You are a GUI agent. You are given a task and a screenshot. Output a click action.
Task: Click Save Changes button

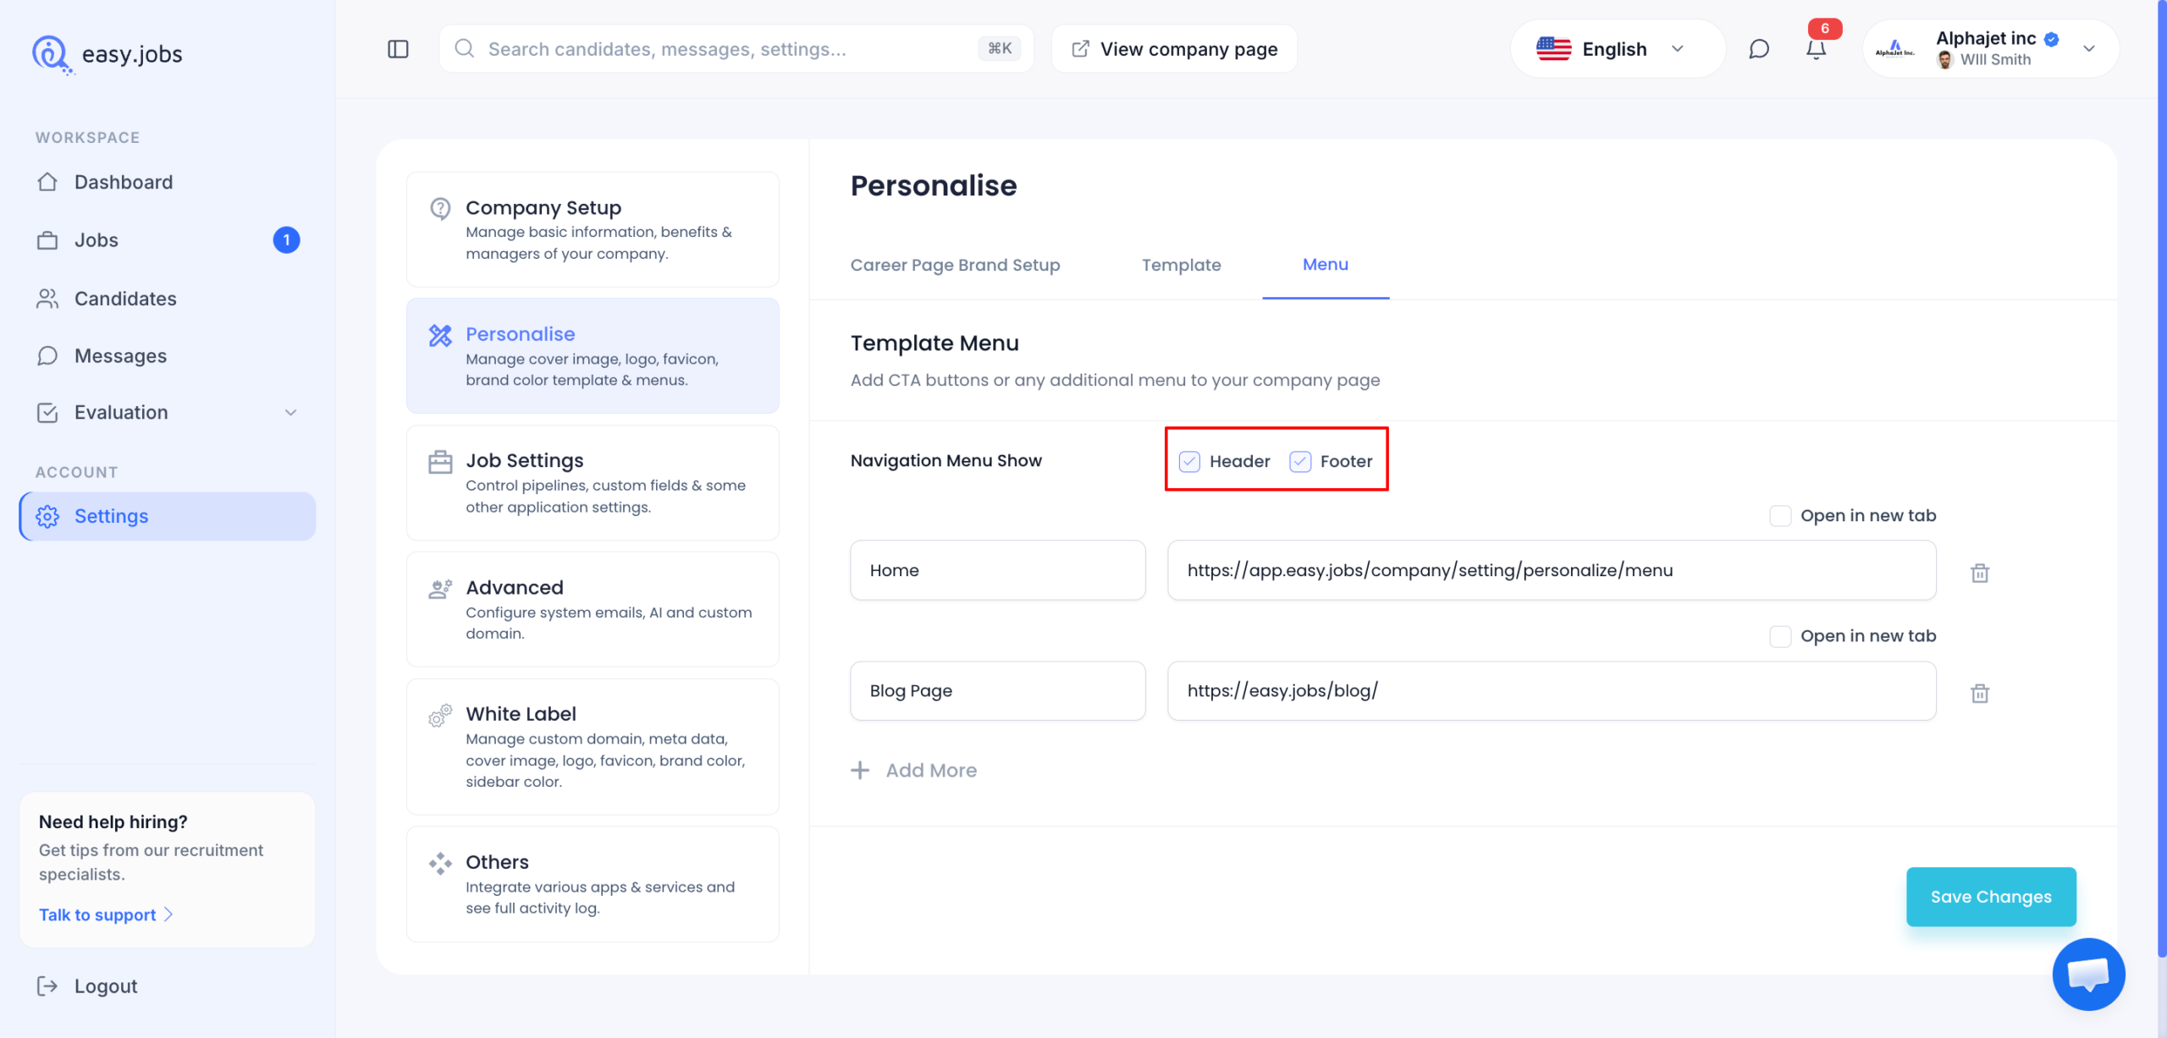1991,897
